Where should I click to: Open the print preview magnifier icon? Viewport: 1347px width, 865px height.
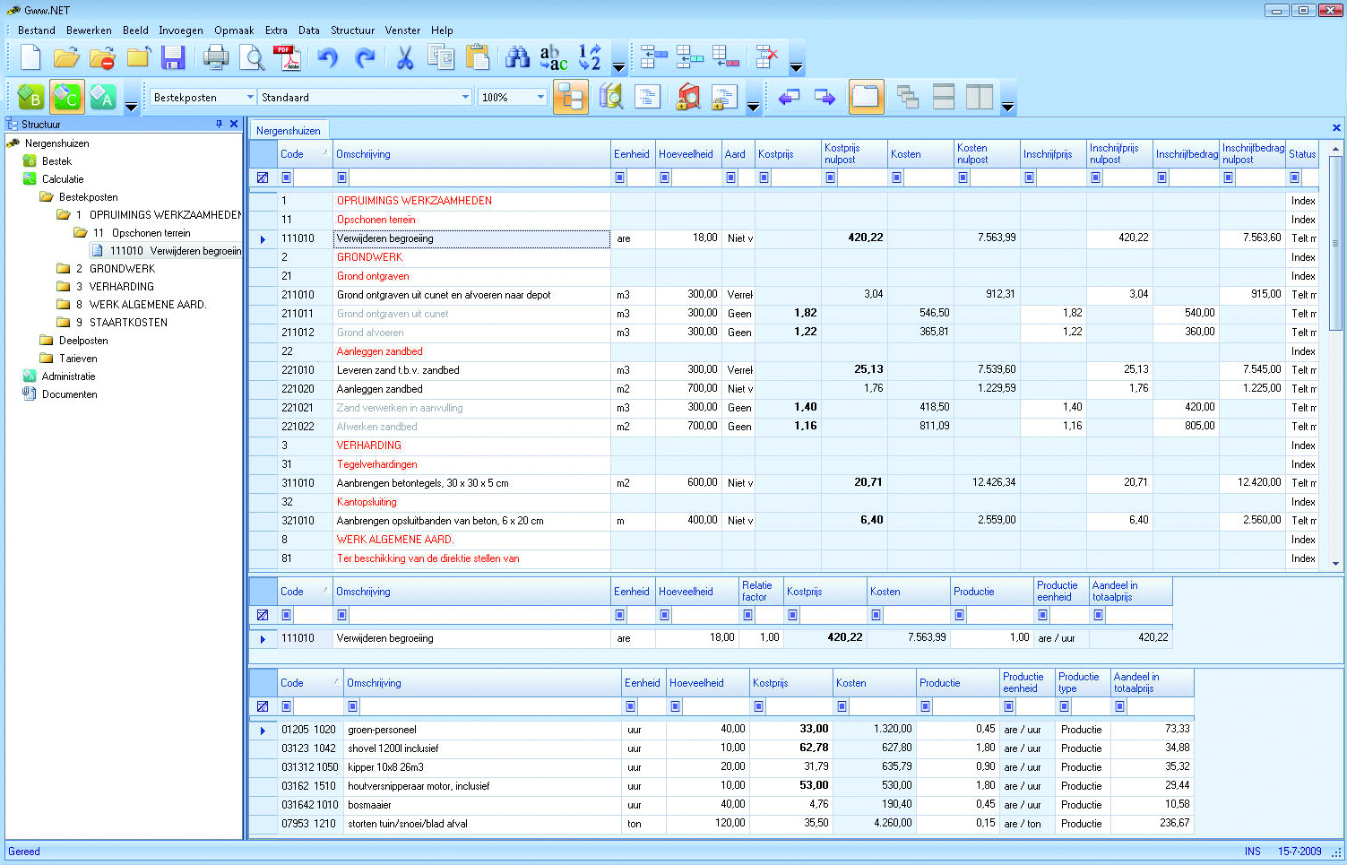tap(254, 58)
